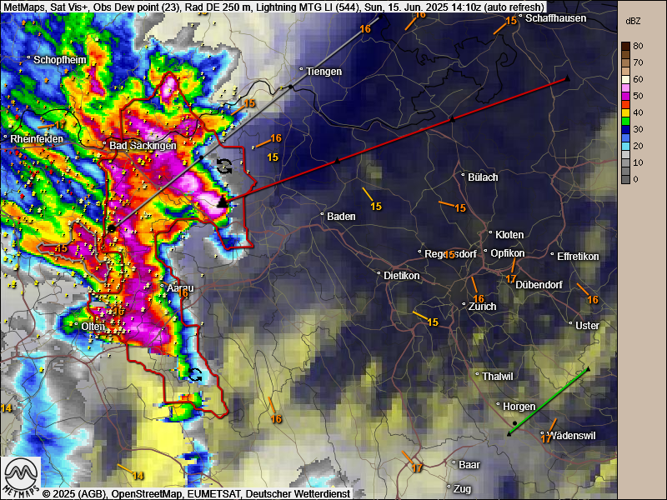
Task: Click the 30 dBZ green legend swatch
Action: pyautogui.click(x=625, y=129)
